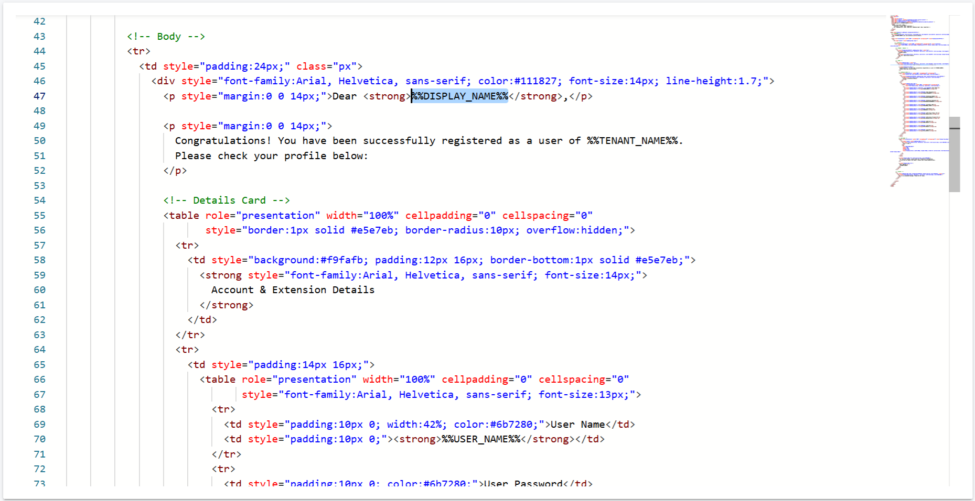Place cursor on the word 'Congratulations!'
The height and width of the screenshot is (501, 975).
[x=223, y=141]
